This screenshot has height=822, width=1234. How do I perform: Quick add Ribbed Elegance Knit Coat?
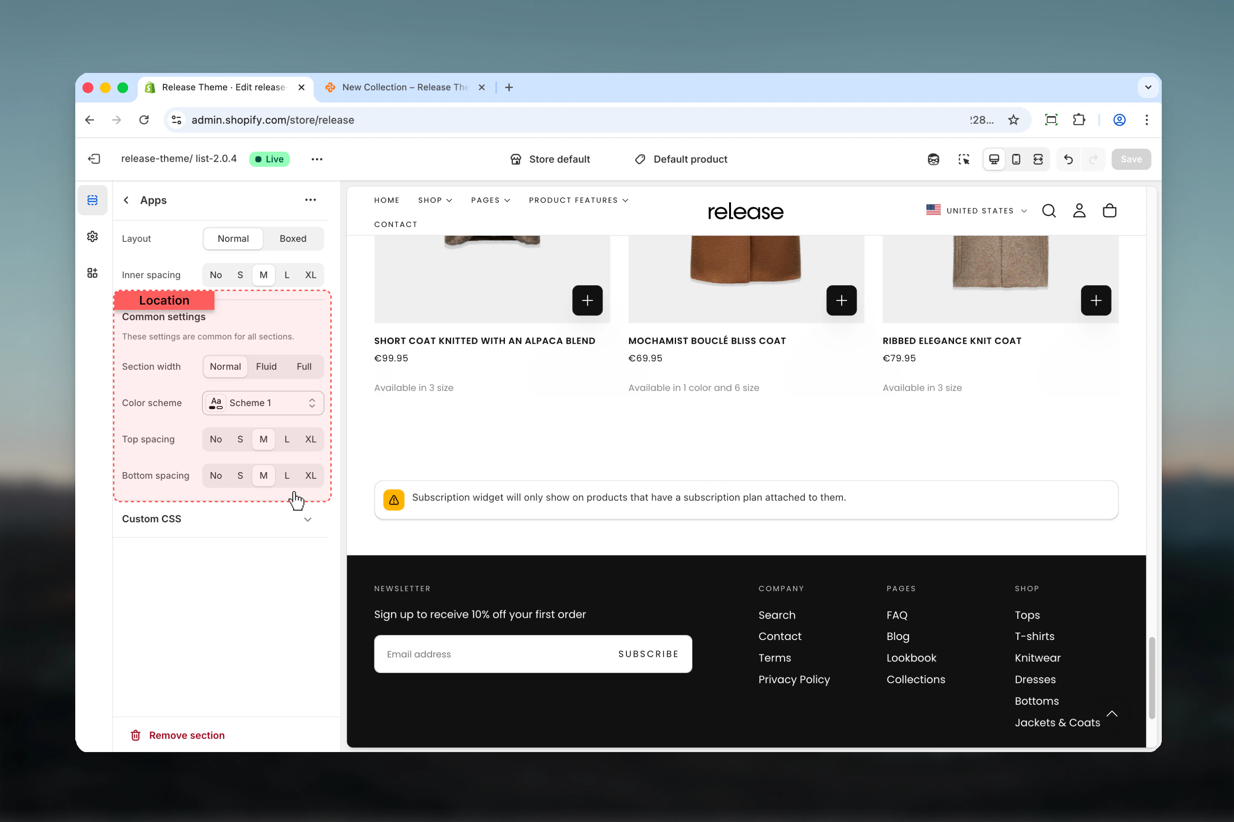[x=1096, y=300]
